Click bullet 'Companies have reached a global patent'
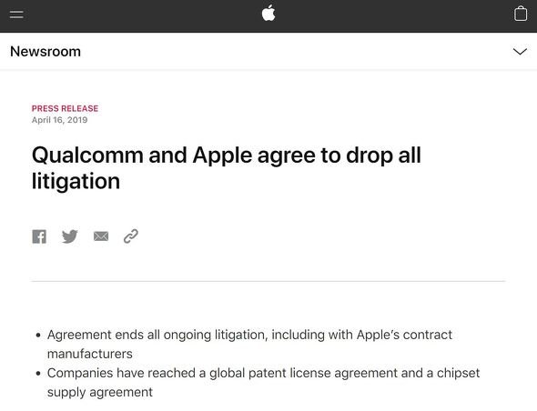The width and height of the screenshot is (537, 411). click(x=167, y=373)
